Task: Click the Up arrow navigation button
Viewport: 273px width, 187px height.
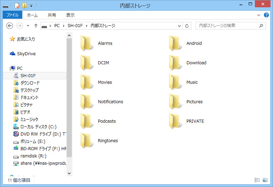Action: pos(36,26)
